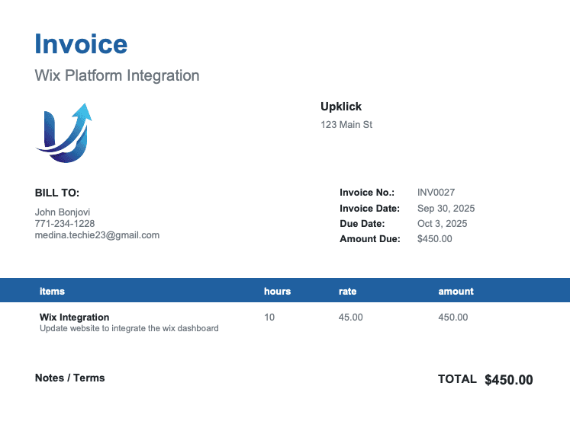The width and height of the screenshot is (570, 434).
Task: Select invoice number INV0027
Action: coord(436,193)
